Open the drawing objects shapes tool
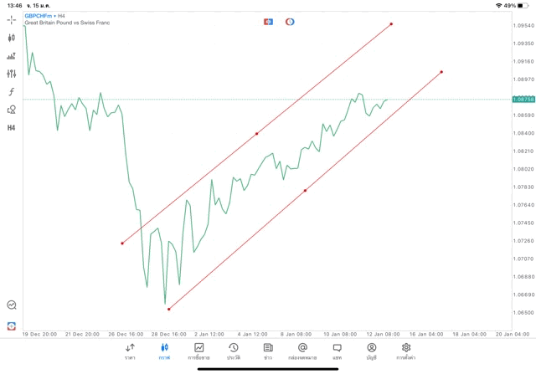Viewport: 536px width, 374px height. (x=12, y=110)
